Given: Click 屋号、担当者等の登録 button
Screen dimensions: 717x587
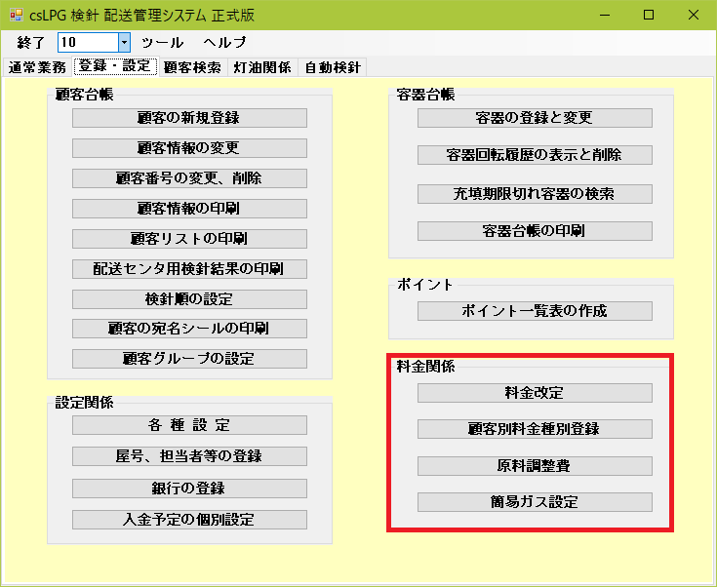Looking at the screenshot, I should (x=189, y=456).
